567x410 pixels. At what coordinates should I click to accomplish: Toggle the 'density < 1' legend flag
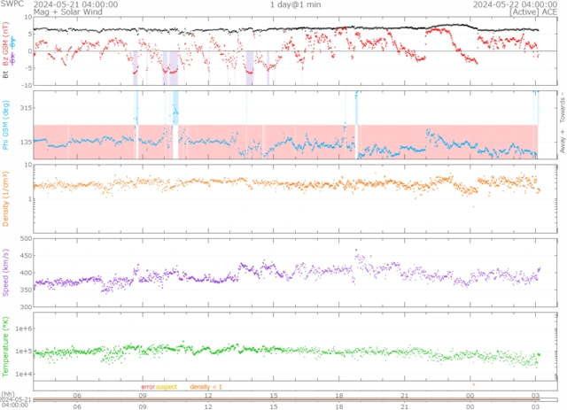pos(205,387)
